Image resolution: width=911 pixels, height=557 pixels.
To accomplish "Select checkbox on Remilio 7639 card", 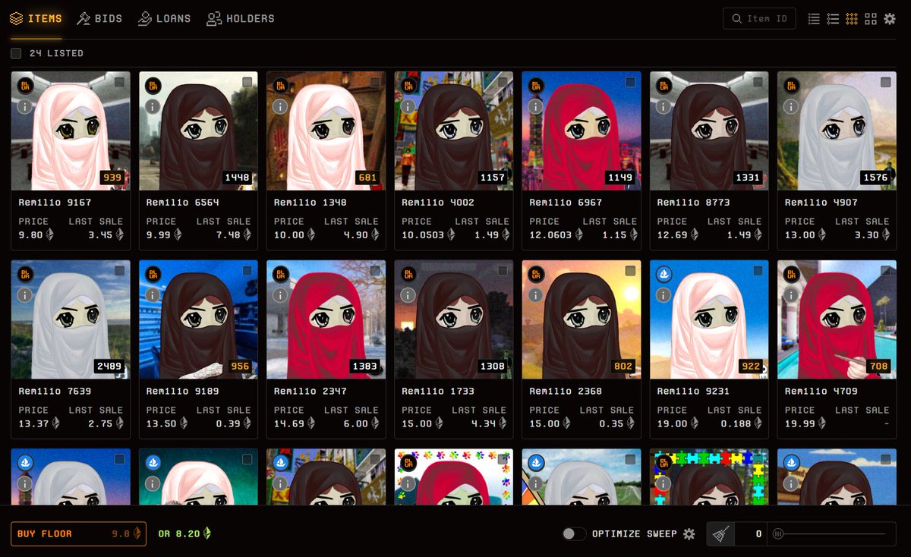I will click(120, 270).
